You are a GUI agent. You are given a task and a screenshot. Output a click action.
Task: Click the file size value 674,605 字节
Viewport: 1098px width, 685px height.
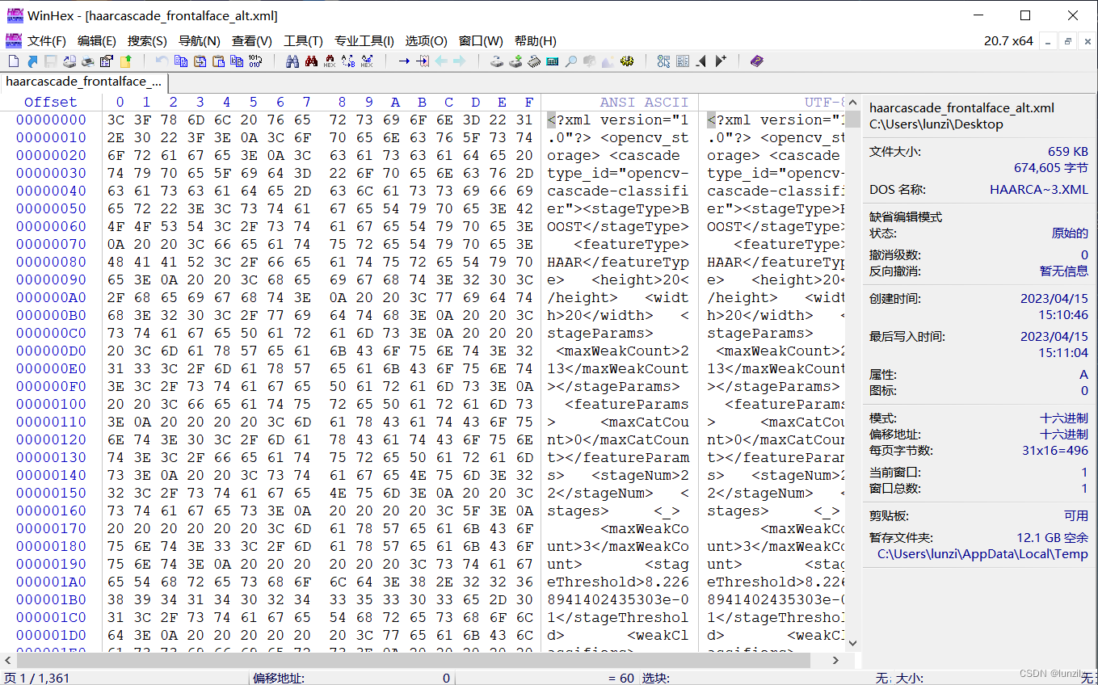1051,168
